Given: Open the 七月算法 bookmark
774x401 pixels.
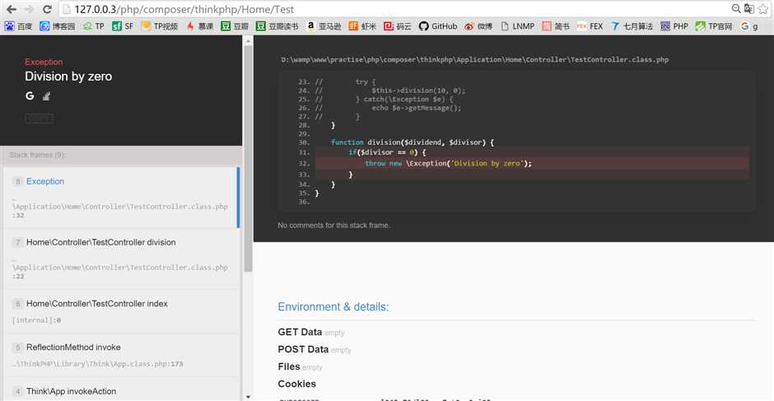Looking at the screenshot, I should click(632, 26).
